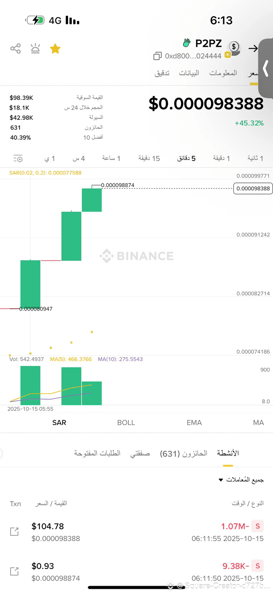The width and height of the screenshot is (273, 594).
Task: Choose the 1 ساعة chart interval
Action: coord(111,158)
